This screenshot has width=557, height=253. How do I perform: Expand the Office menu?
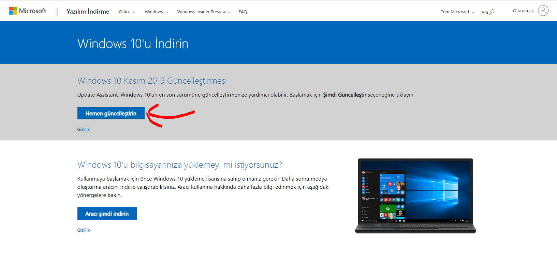point(127,12)
